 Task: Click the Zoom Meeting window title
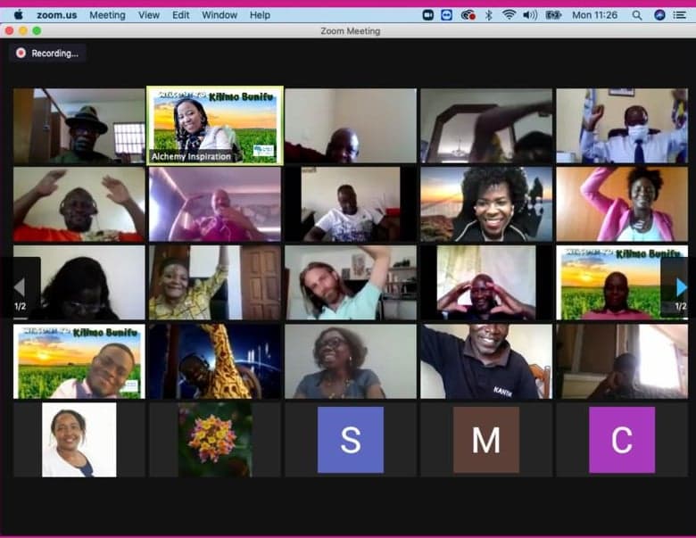coord(350,31)
